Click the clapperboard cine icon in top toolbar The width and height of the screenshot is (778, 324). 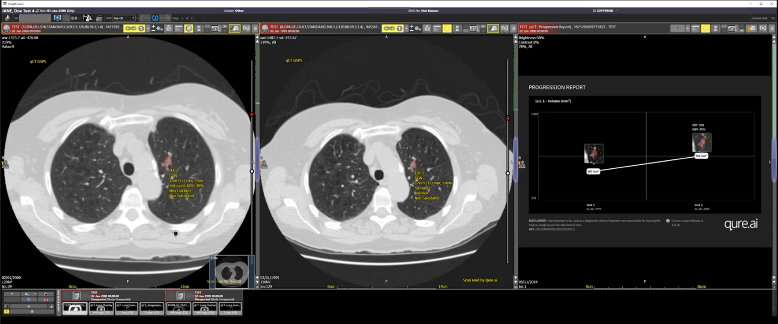tap(99, 18)
